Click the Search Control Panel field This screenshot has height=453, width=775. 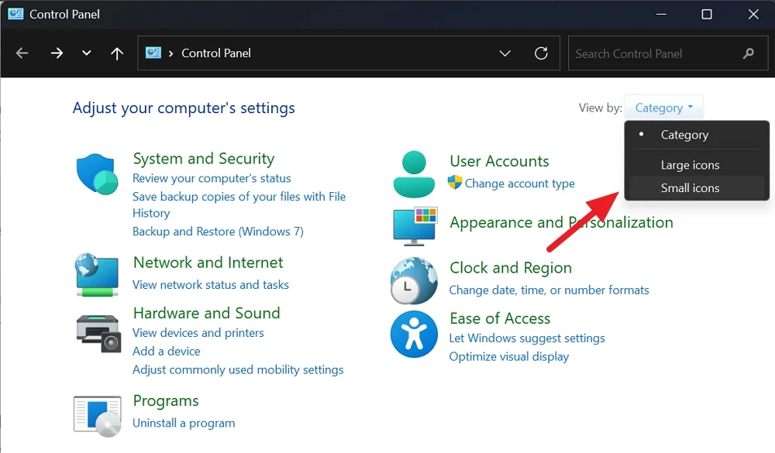[655, 53]
